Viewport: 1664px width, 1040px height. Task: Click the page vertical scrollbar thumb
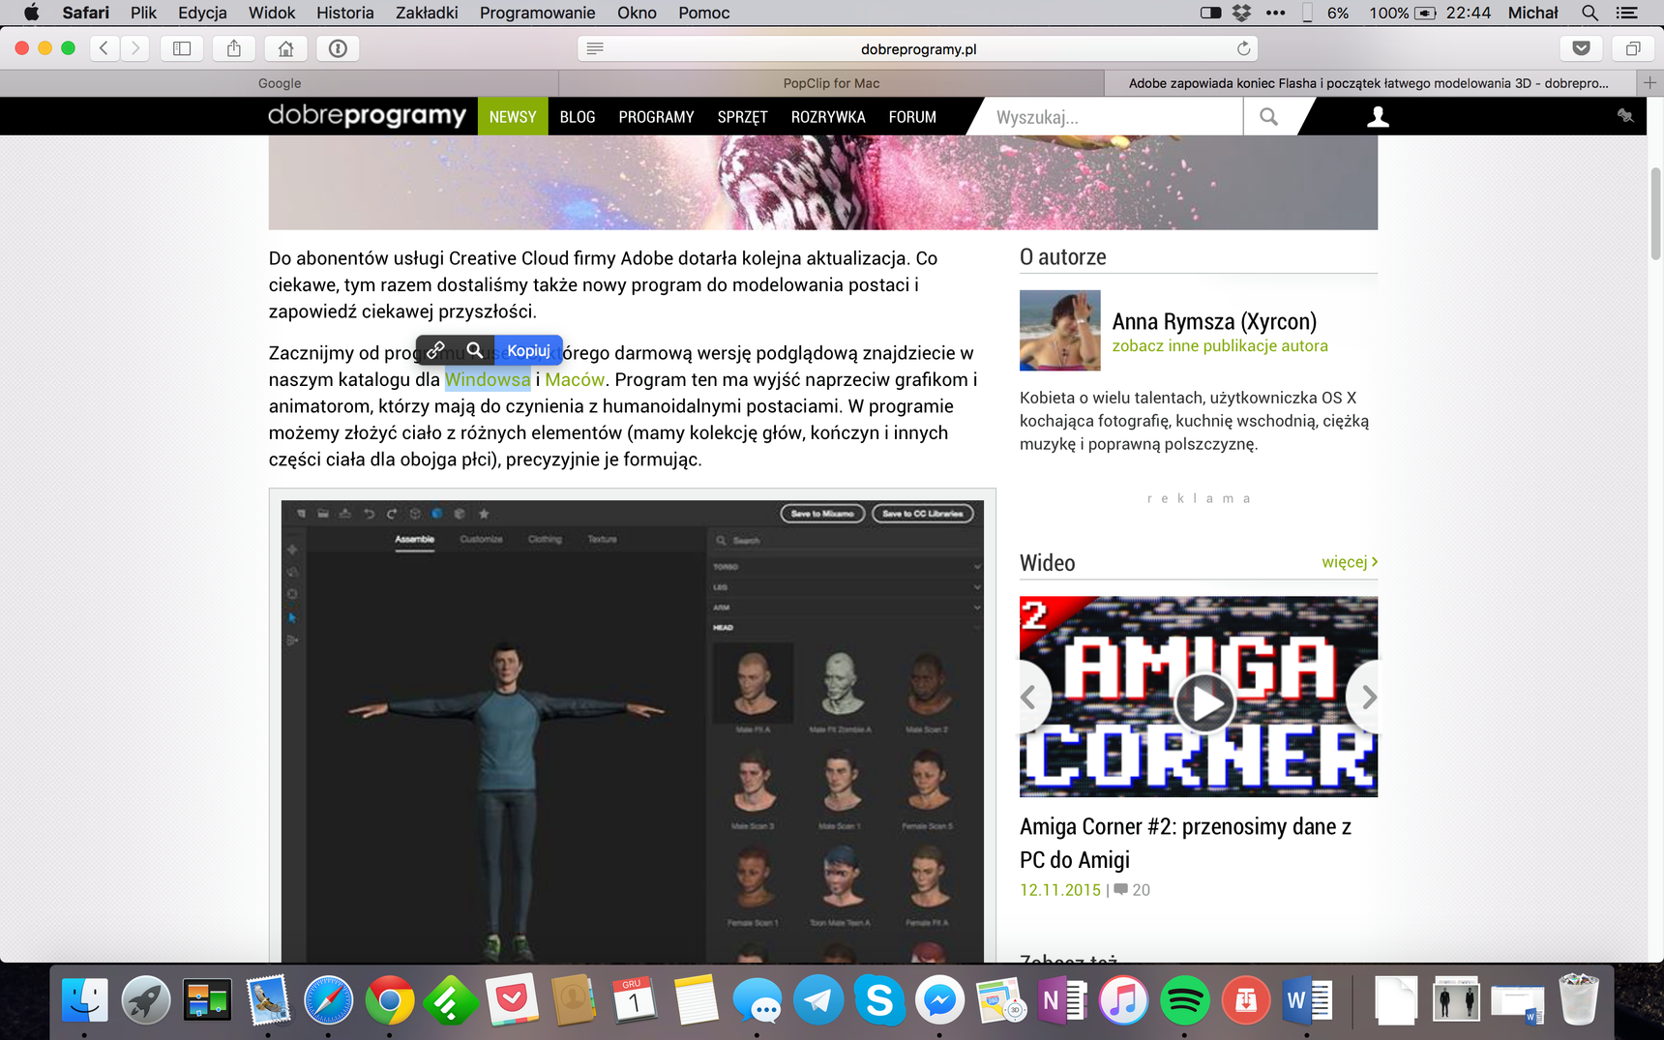coord(1655,213)
